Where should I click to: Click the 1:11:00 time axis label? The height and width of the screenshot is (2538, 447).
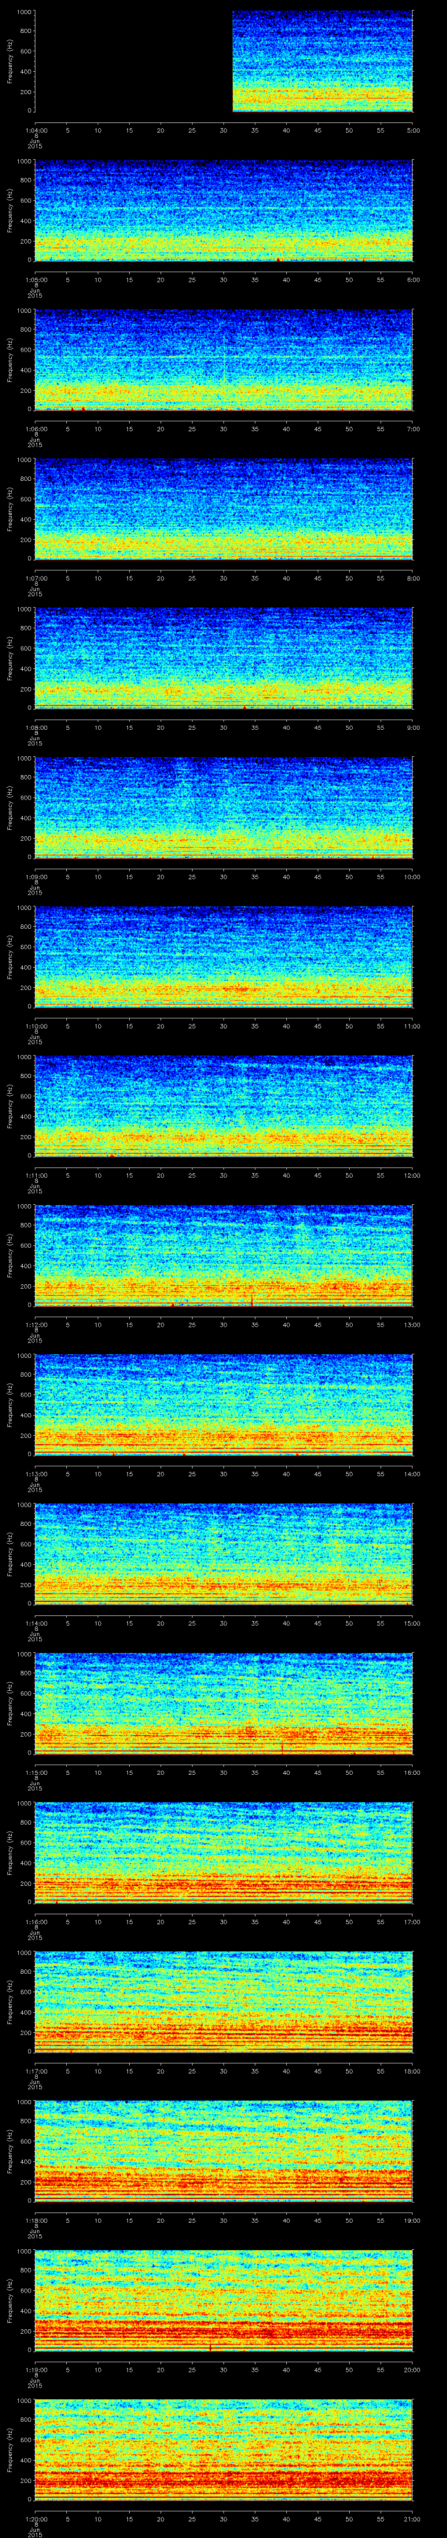pyautogui.click(x=35, y=1175)
